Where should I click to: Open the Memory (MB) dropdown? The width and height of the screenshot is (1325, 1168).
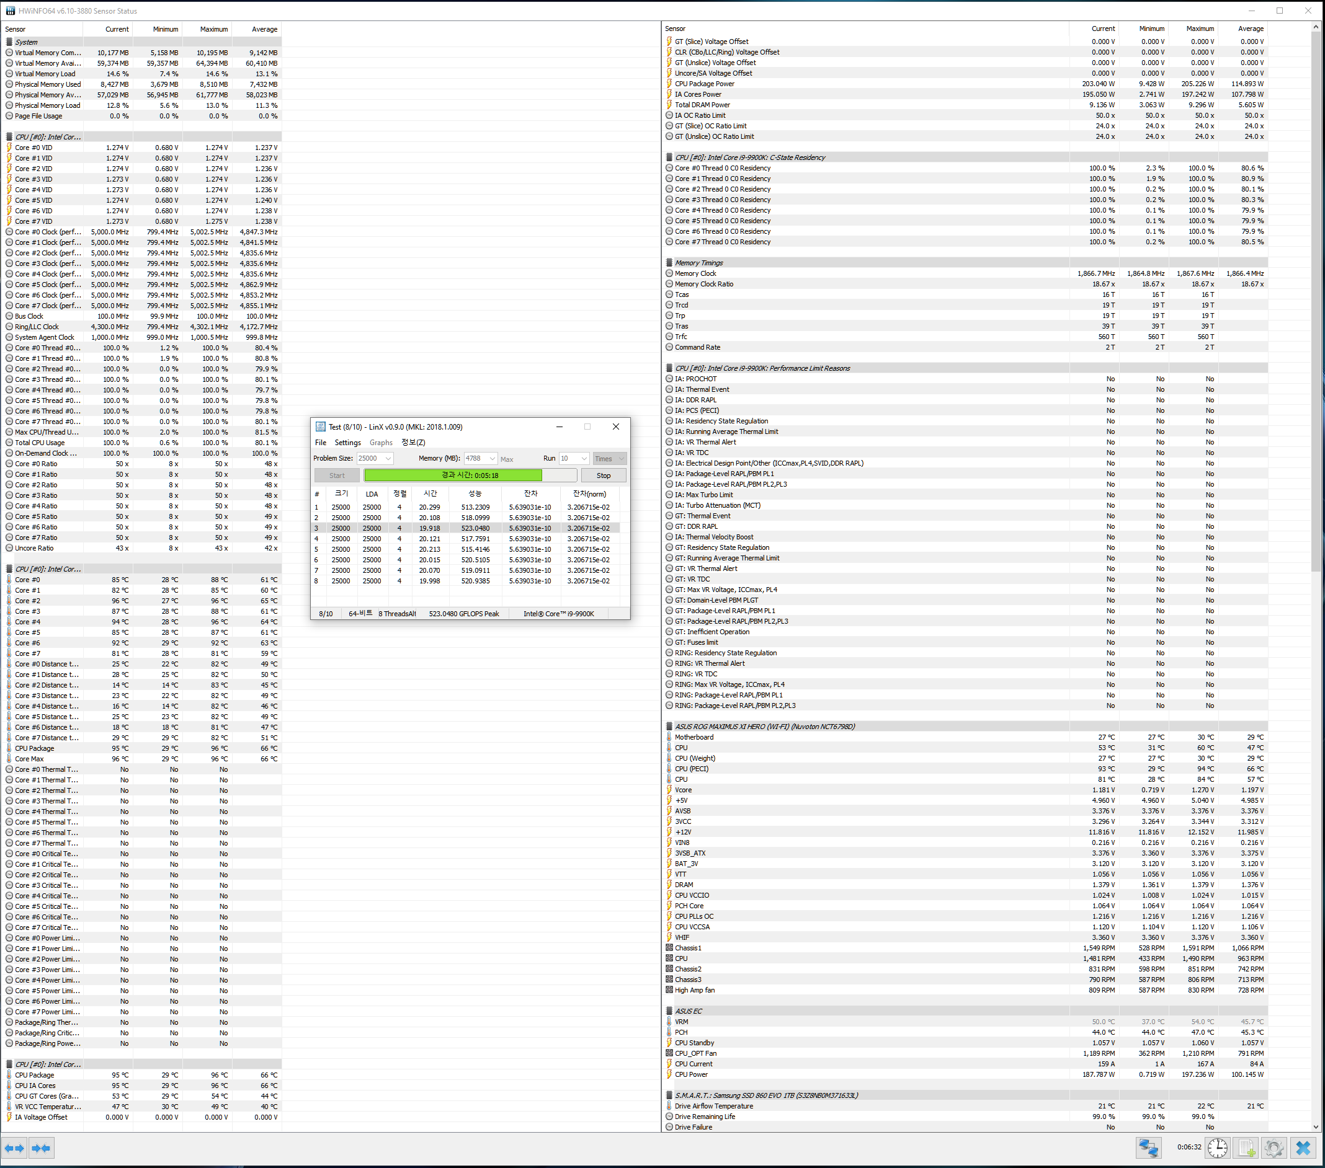(492, 459)
